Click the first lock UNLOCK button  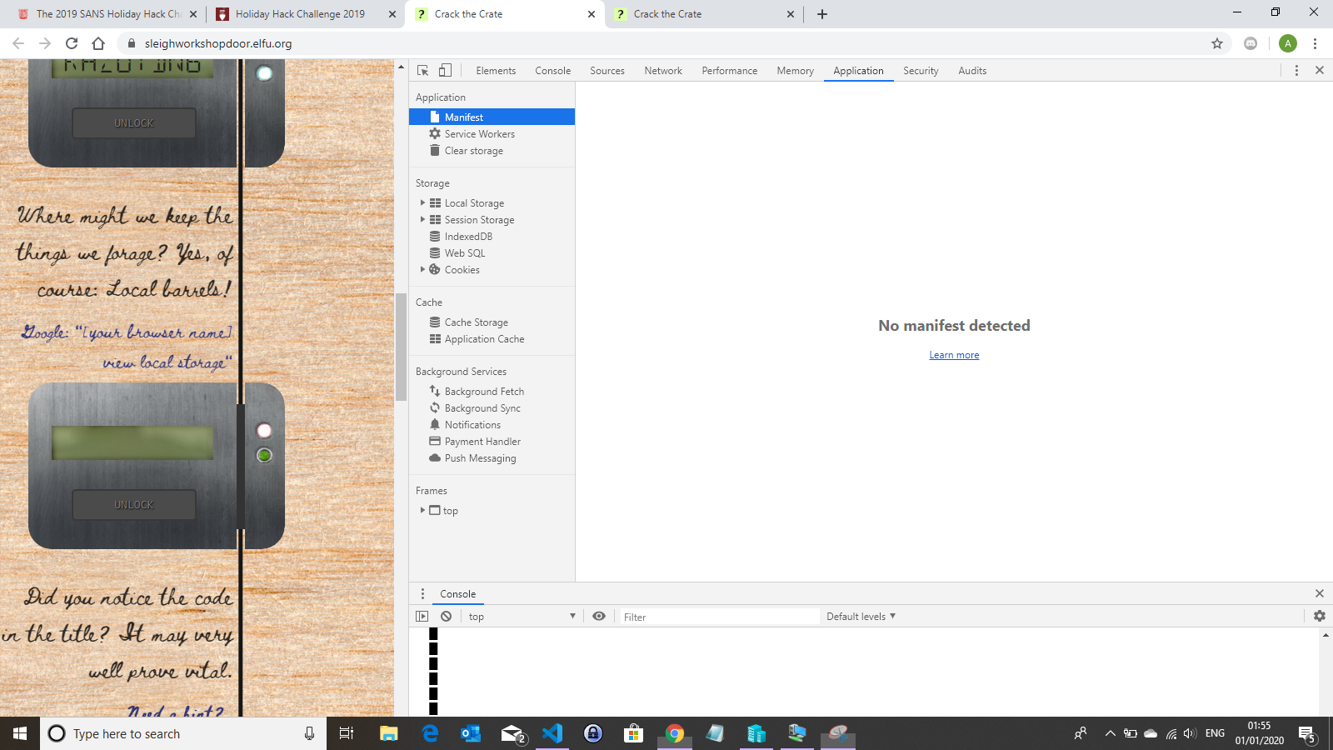coord(134,123)
